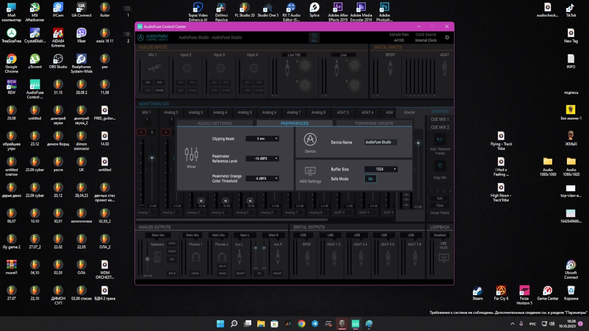Toggle MUTE on Speakers output

coord(172,243)
